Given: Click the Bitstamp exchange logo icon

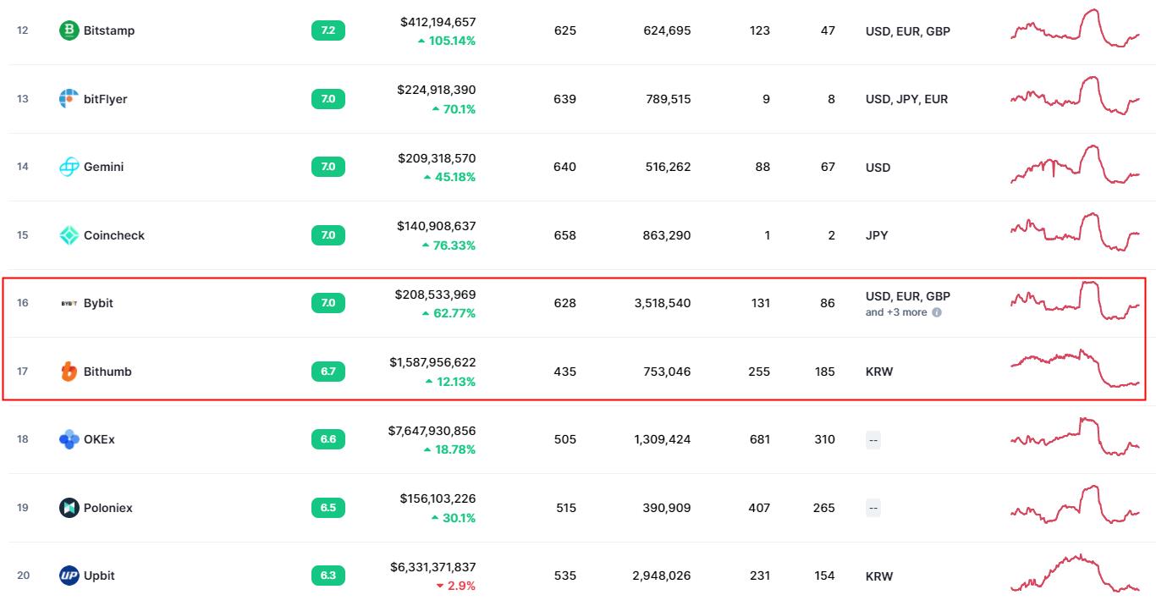Looking at the screenshot, I should 69,30.
